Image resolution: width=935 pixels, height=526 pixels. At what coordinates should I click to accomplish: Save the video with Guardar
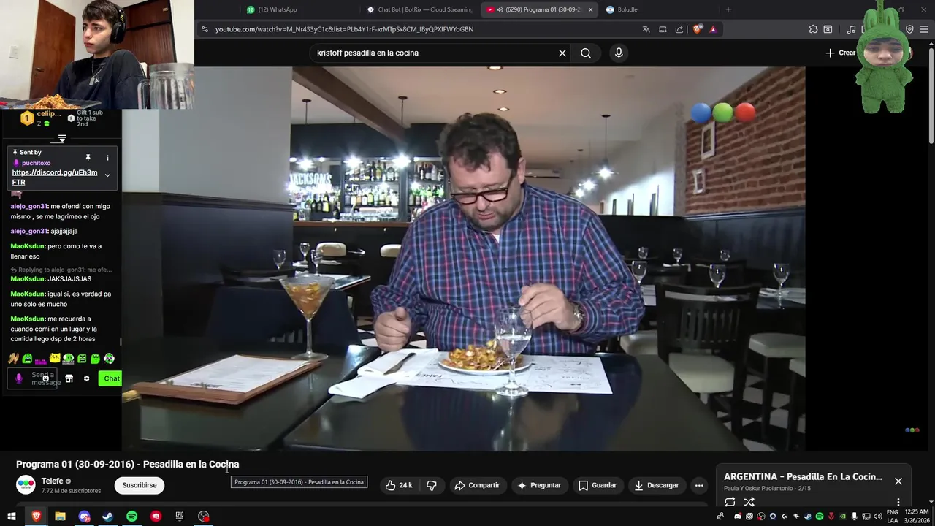point(598,485)
